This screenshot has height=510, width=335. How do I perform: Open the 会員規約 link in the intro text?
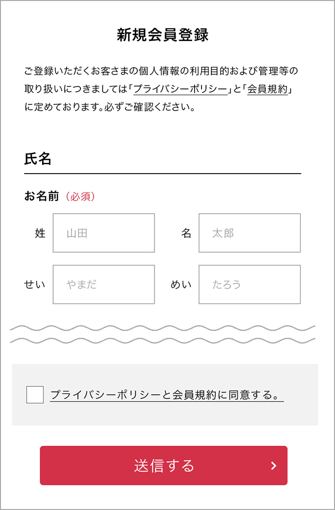[267, 89]
